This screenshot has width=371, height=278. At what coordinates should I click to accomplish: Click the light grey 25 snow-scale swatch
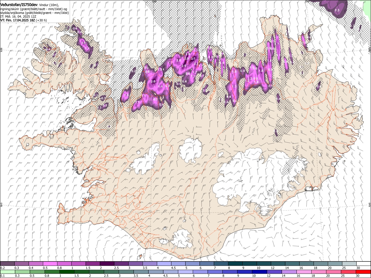coord(350,264)
